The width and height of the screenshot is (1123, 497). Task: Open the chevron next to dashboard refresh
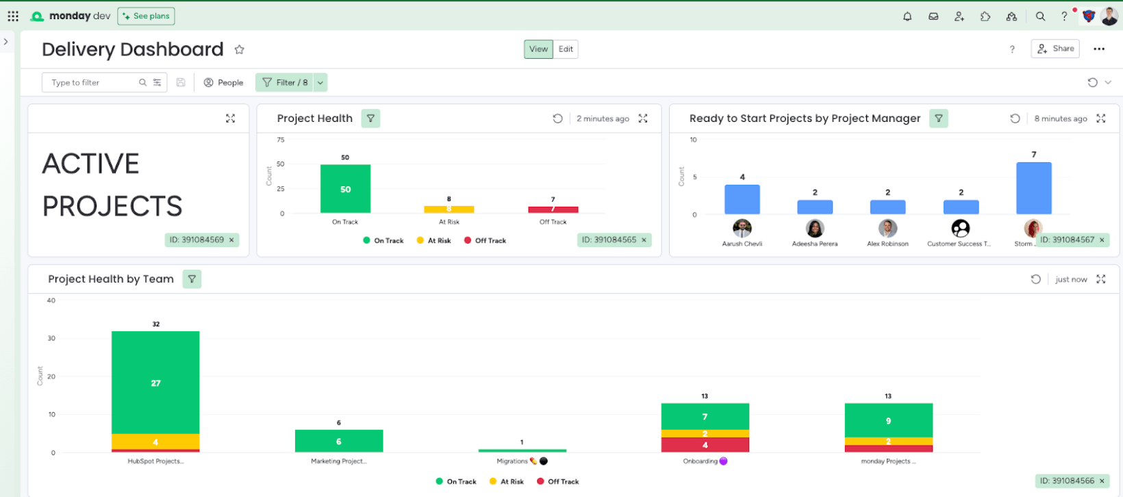click(x=1108, y=83)
